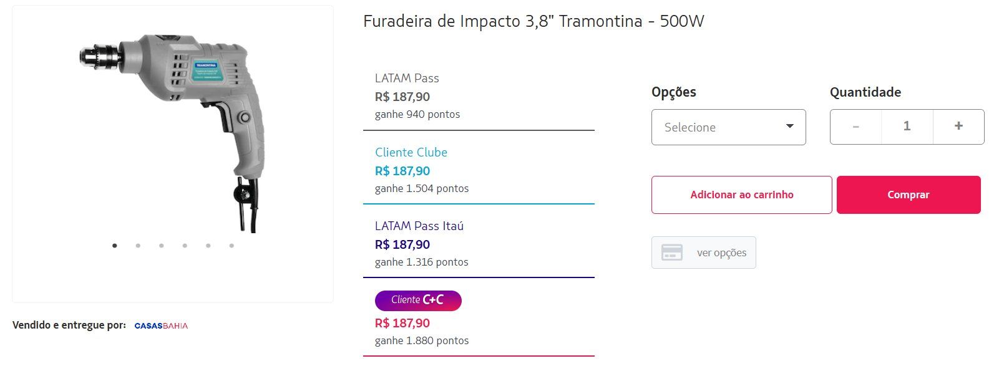This screenshot has width=999, height=366.
Task: Click the Casas Bahia seller logo
Action: (161, 325)
